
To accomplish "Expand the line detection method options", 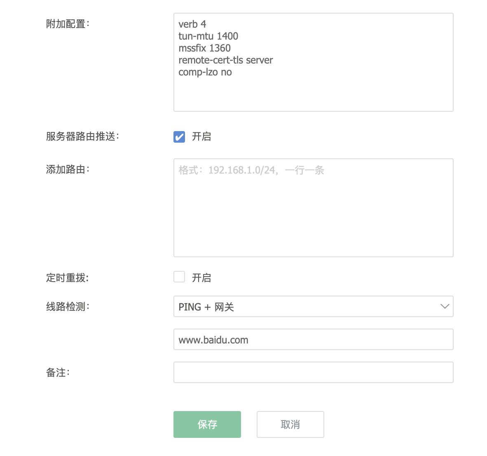I will pyautogui.click(x=313, y=306).
